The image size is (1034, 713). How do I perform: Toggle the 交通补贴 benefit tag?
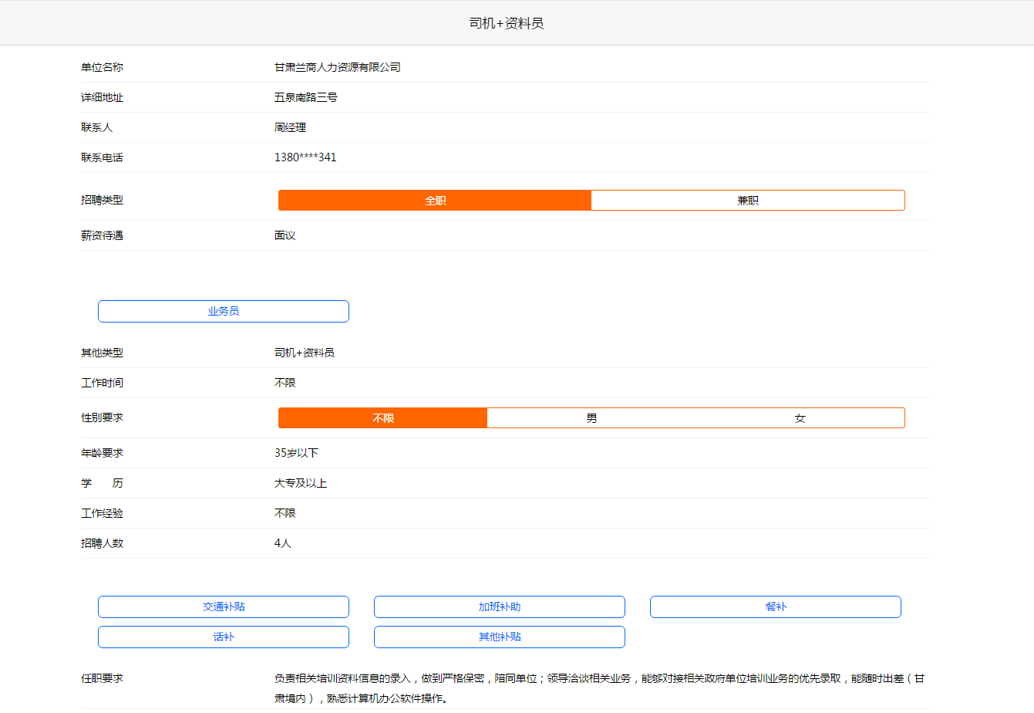tap(224, 607)
